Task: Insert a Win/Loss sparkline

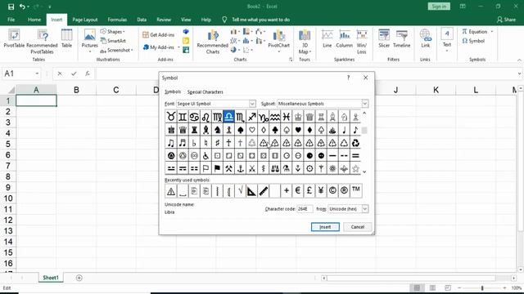Action: pos(362,42)
